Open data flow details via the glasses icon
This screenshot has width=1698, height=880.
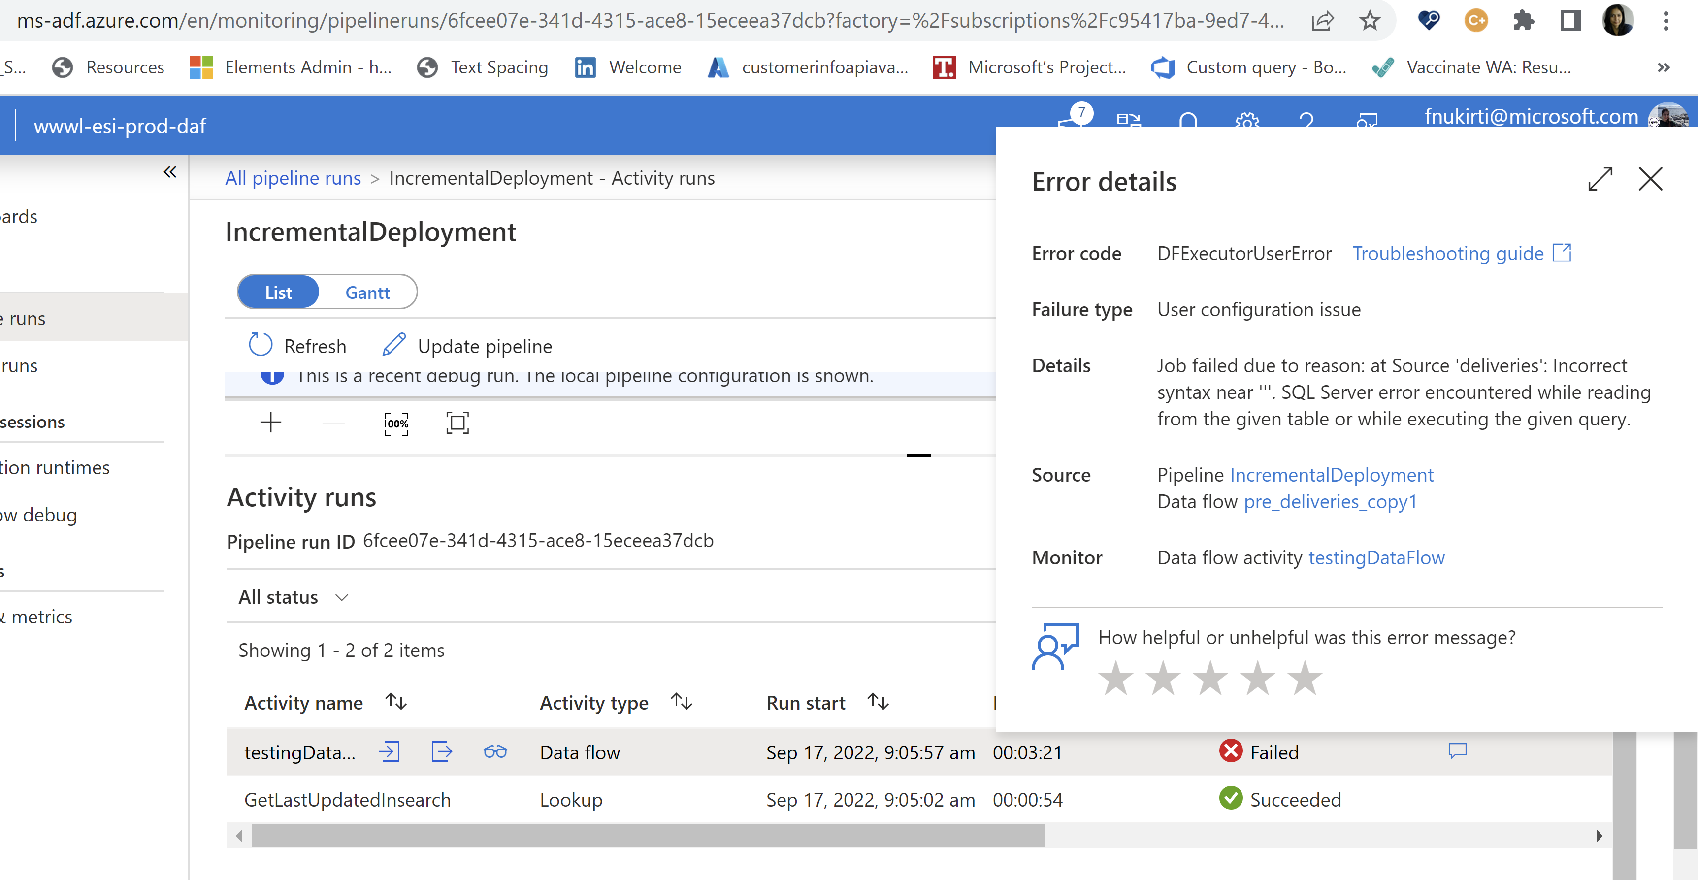click(x=495, y=751)
